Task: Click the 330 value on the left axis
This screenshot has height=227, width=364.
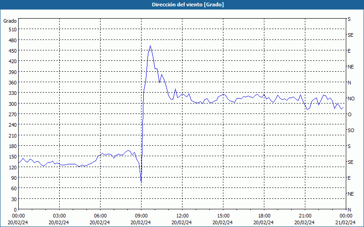Action: [x=13, y=93]
